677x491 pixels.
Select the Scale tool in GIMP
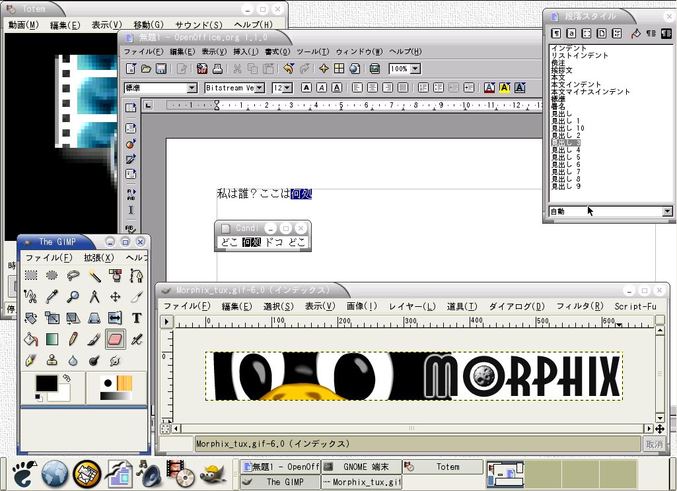click(52, 318)
